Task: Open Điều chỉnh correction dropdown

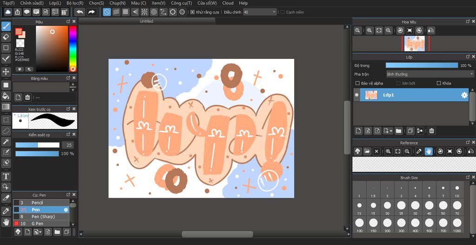Action: pyautogui.click(x=260, y=12)
